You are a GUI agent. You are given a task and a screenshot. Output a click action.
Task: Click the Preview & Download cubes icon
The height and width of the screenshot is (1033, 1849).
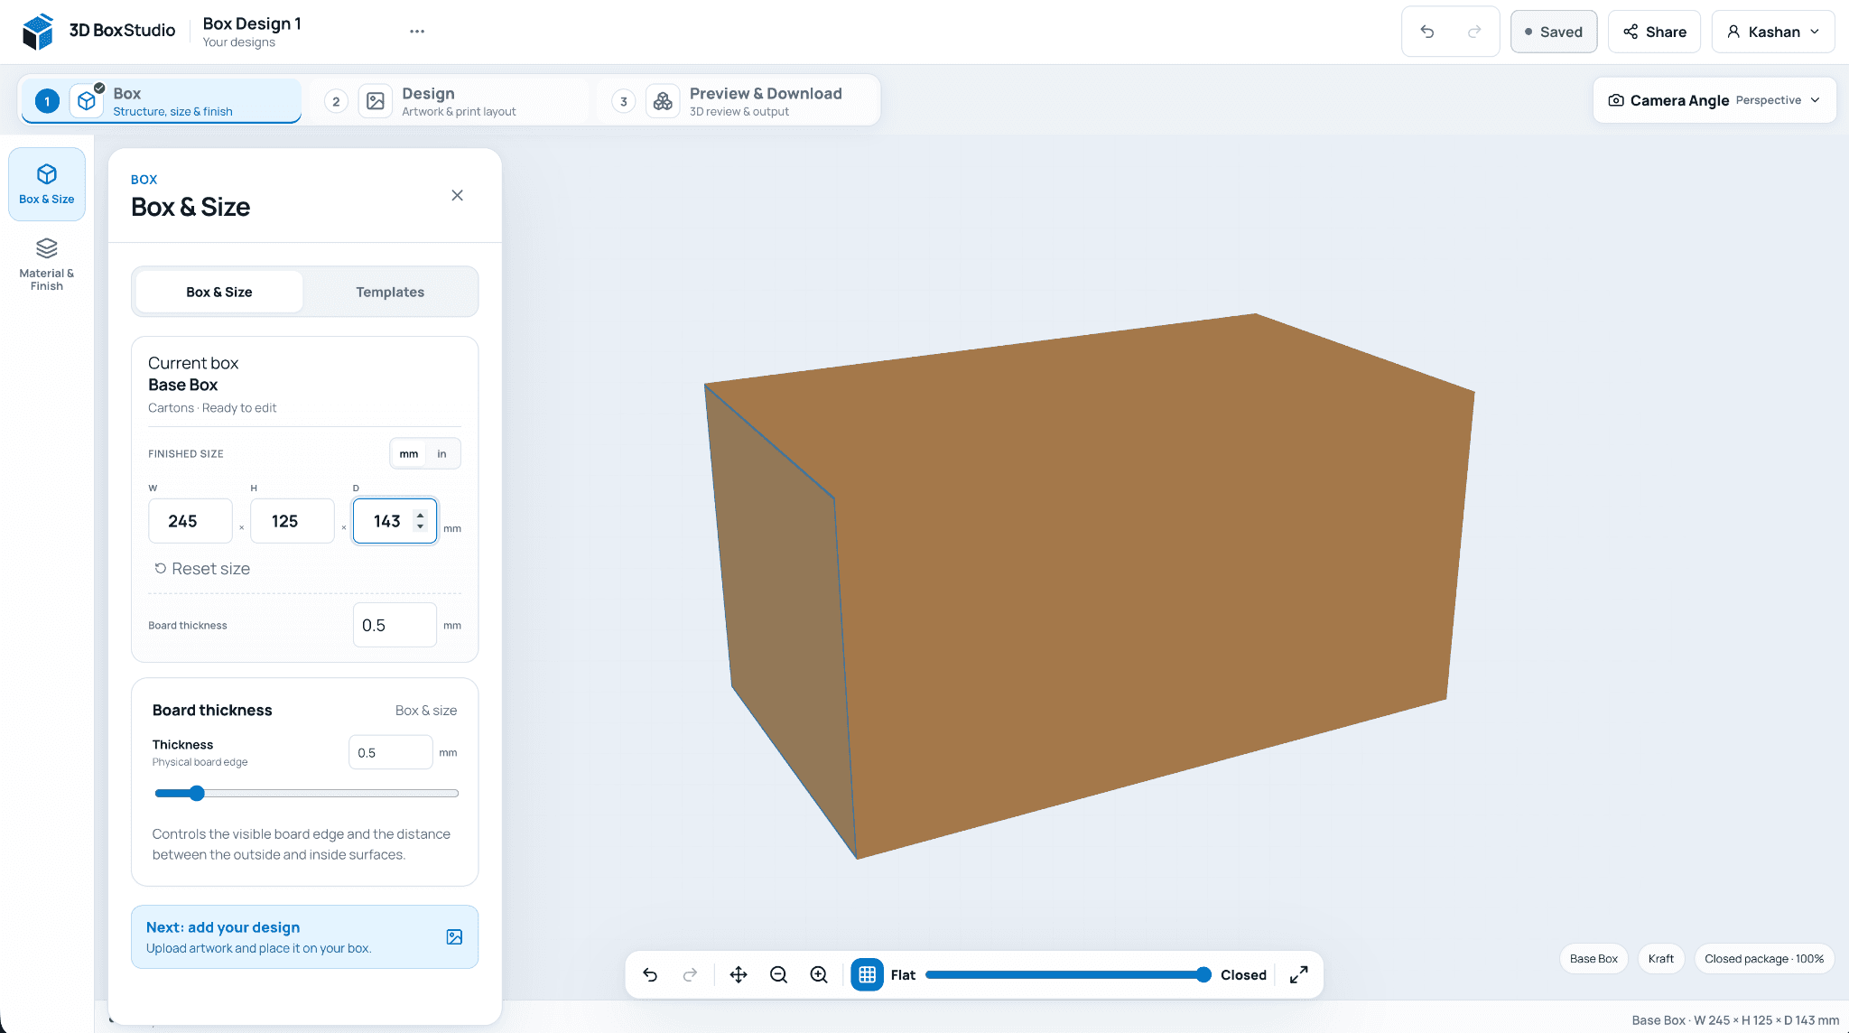tap(663, 101)
